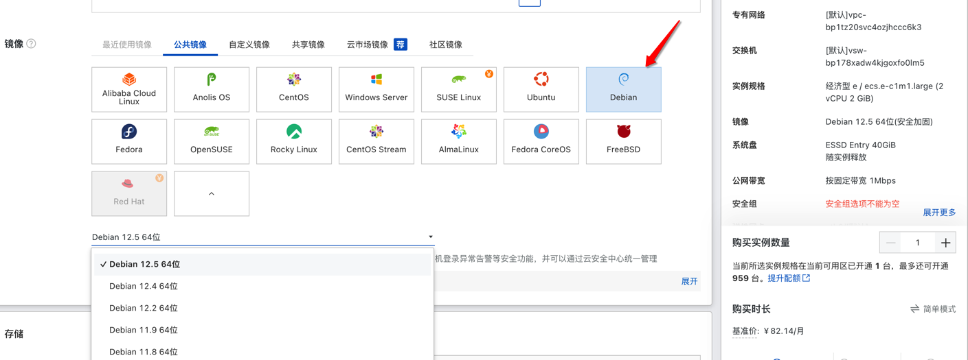Choose Debian 12.4 64位 from list

pos(262,286)
